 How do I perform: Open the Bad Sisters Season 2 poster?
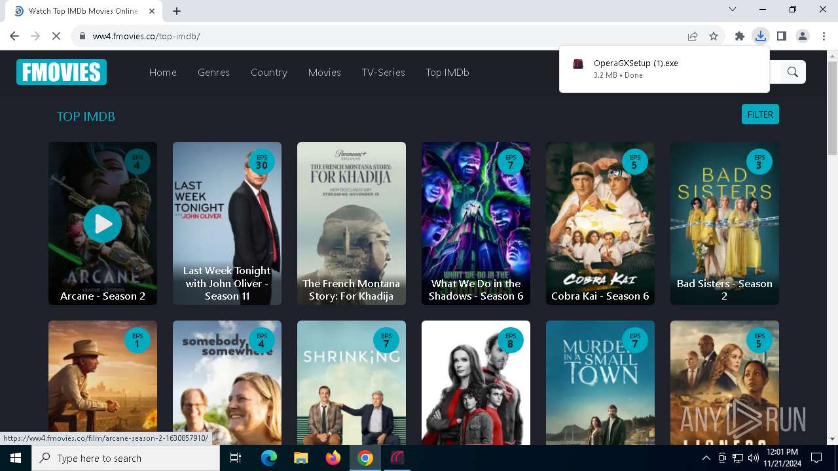click(x=725, y=223)
